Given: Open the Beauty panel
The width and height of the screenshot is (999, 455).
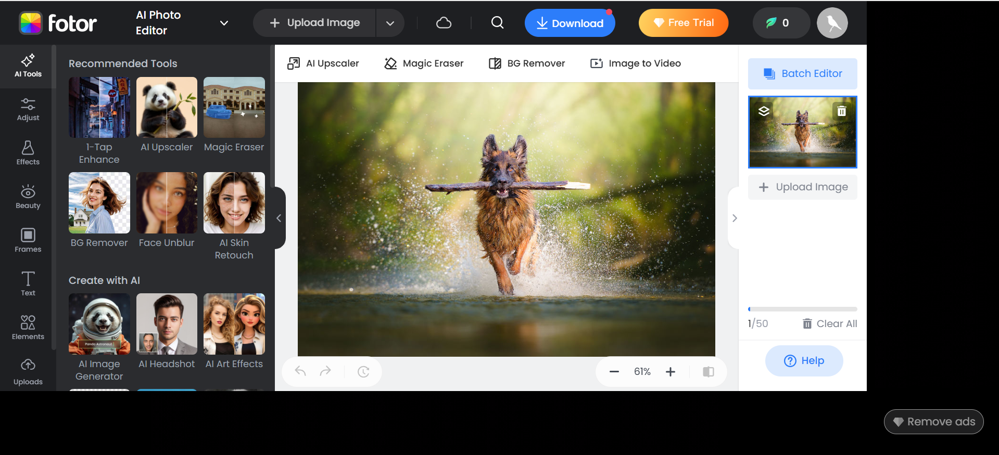Looking at the screenshot, I should click(28, 197).
